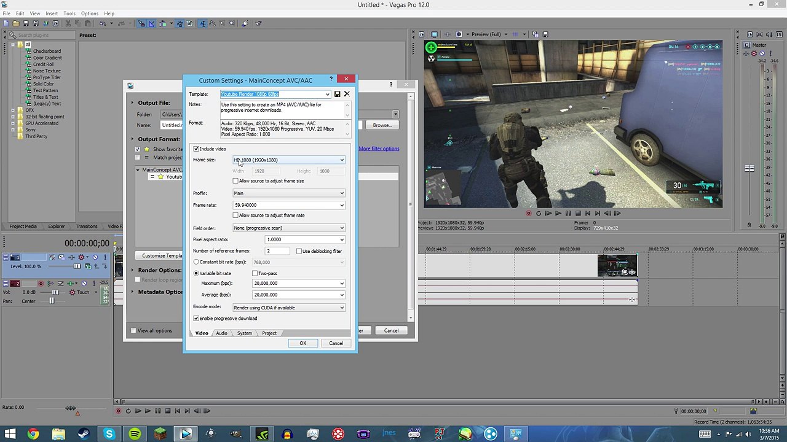787x442 pixels.
Task: Click the timeline record button at bottom
Action: [118, 411]
